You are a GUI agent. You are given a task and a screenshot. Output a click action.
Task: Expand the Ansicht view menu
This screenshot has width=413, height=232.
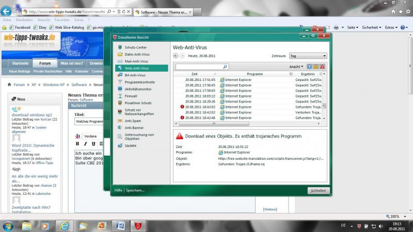(x=296, y=67)
